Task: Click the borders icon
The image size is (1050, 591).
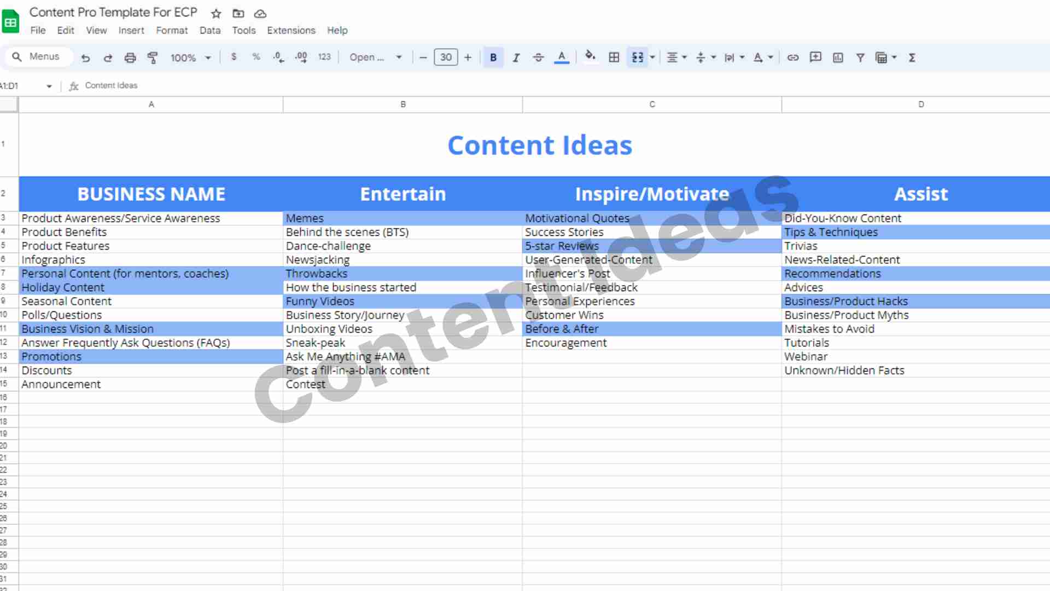Action: 614,57
